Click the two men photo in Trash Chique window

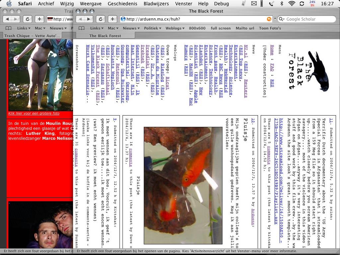point(41,225)
